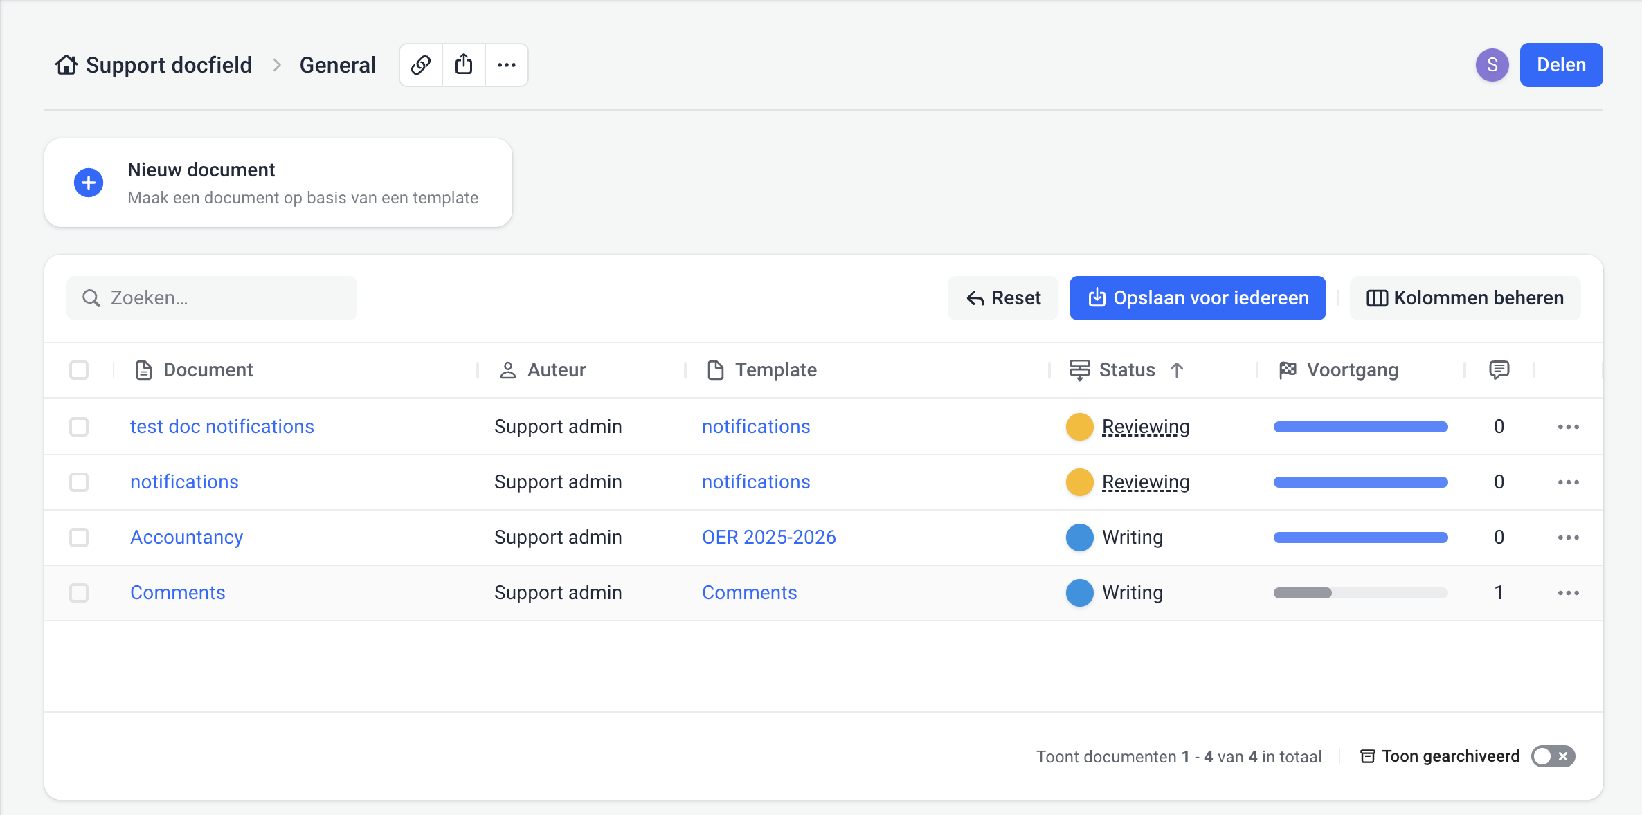This screenshot has height=815, width=1642.
Task: Click the Voortgang column header
Action: tap(1352, 370)
